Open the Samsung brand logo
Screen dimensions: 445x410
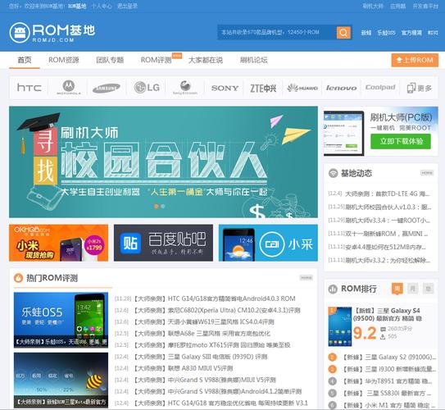pos(107,88)
